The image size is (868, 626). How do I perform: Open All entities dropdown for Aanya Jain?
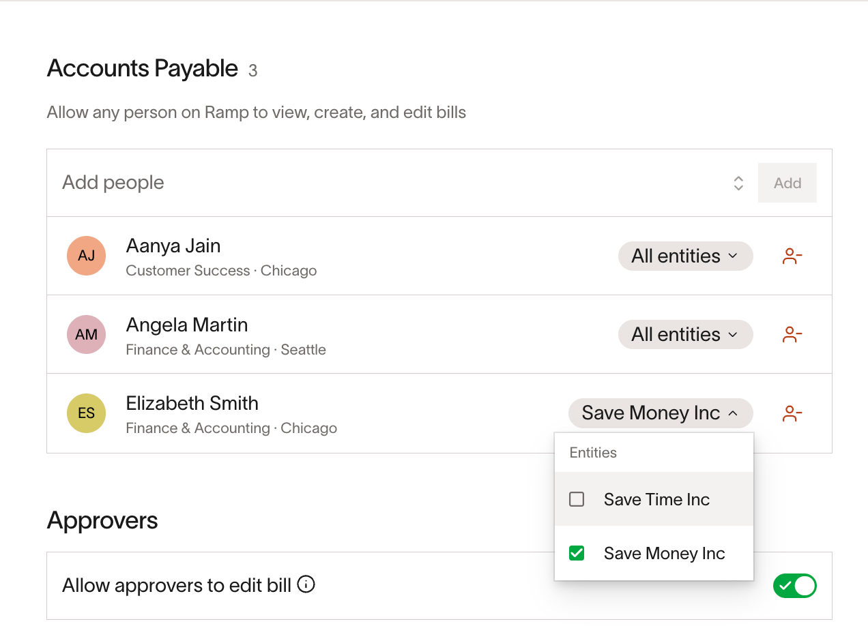pyautogui.click(x=685, y=256)
